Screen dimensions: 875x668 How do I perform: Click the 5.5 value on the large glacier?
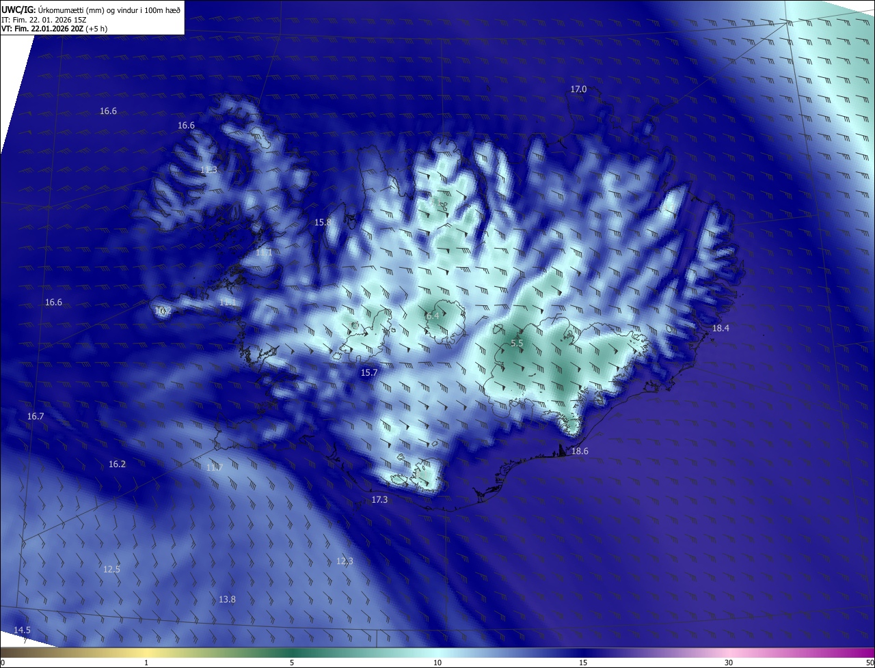[x=517, y=343]
